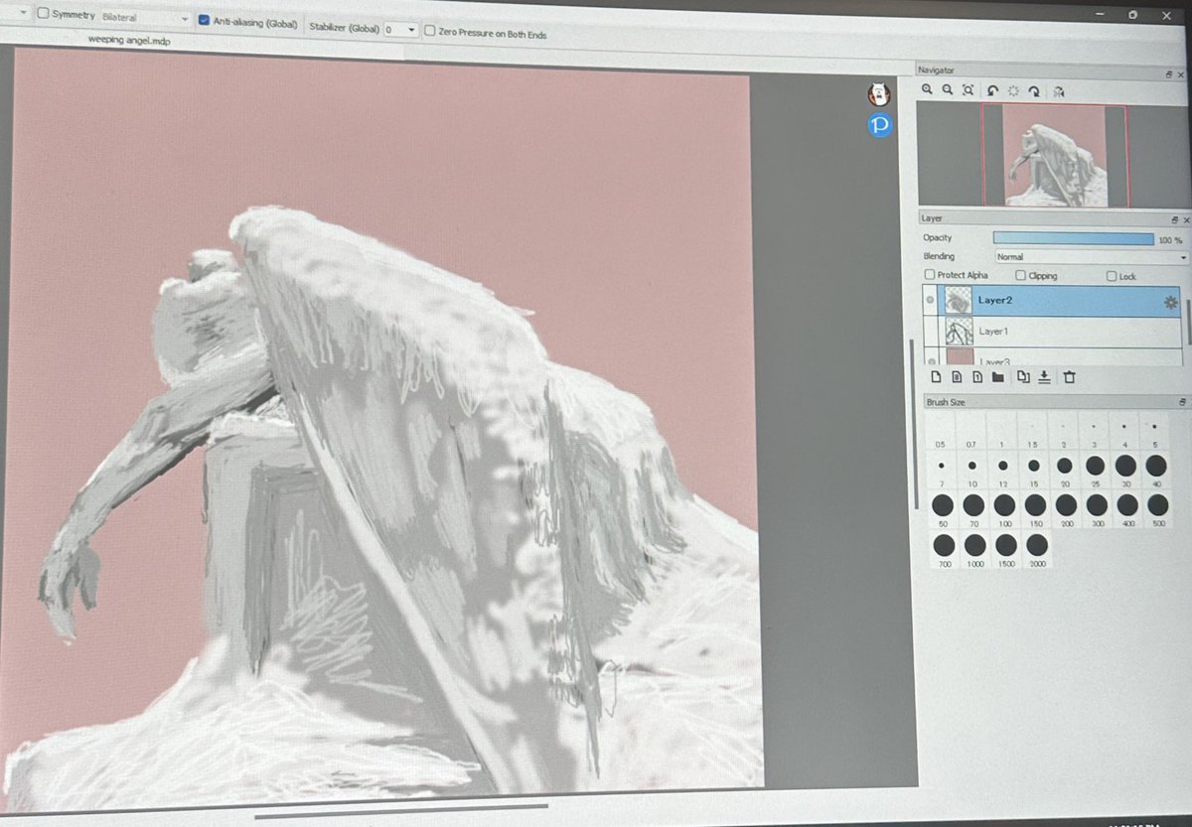Choose brush size 0.5

[940, 430]
